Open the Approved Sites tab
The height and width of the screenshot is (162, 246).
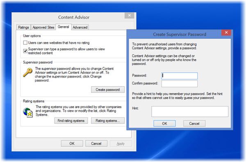43,27
